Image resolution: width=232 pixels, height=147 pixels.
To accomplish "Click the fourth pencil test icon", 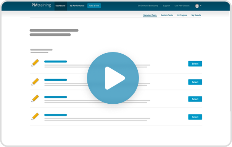I will tap(35, 116).
